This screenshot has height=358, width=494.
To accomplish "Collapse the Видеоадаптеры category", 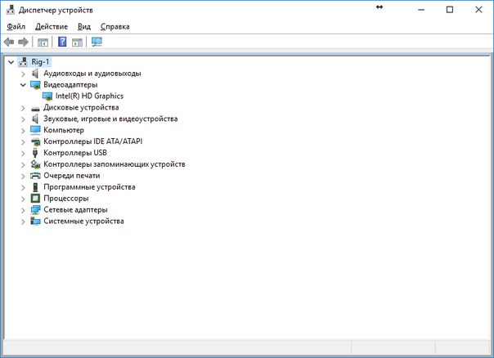I will (23, 84).
